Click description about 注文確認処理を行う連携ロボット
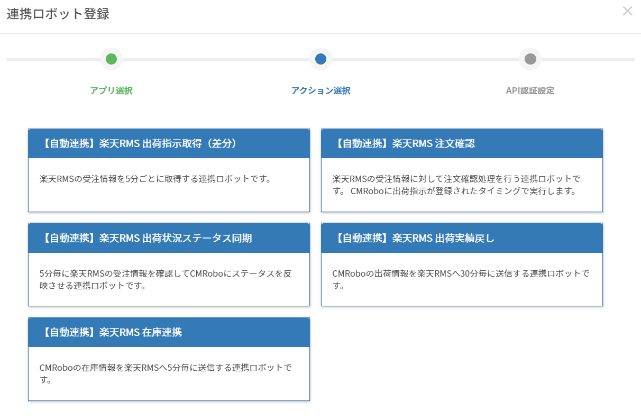The width and height of the screenshot is (641, 420). point(456,185)
